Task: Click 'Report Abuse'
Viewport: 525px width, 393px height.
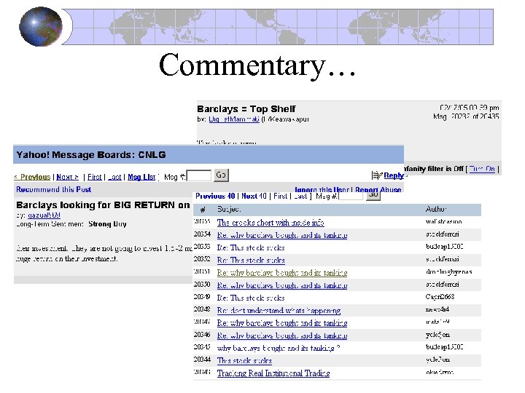Action: (378, 189)
